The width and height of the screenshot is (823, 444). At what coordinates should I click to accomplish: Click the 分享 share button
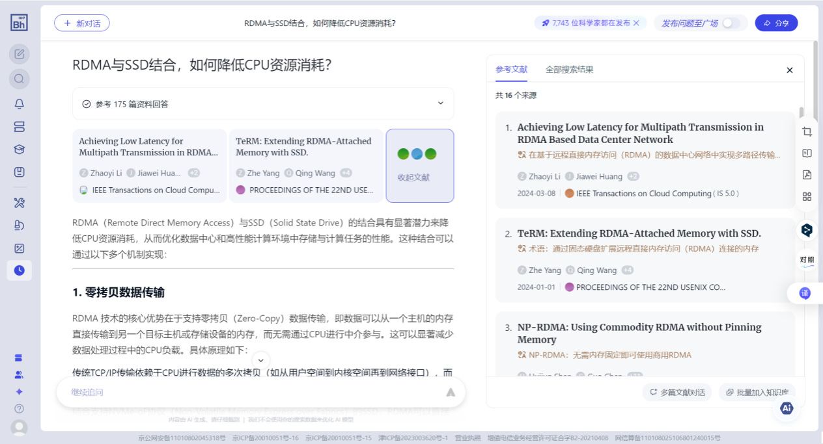pyautogui.click(x=776, y=23)
